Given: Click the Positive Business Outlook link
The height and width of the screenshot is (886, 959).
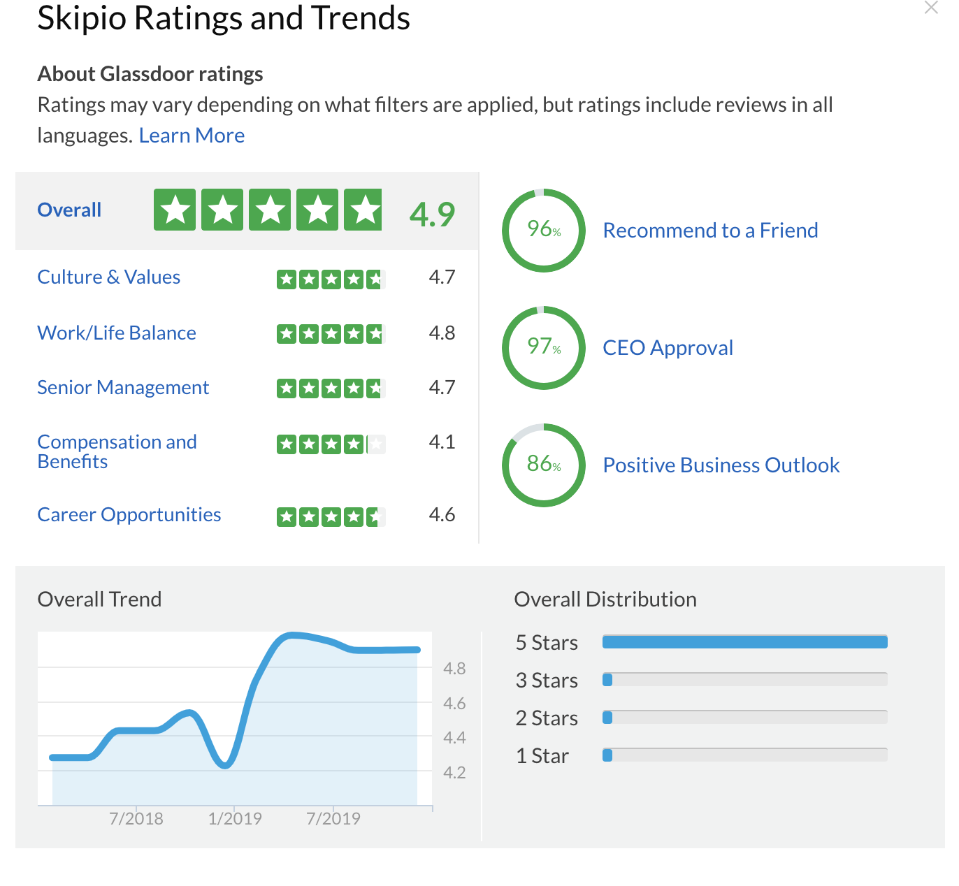Looking at the screenshot, I should 721,465.
